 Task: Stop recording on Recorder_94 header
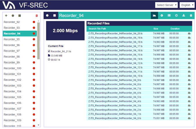[54, 15]
